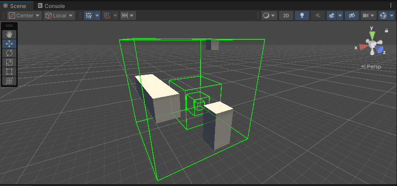This screenshot has width=397, height=186.
Task: Click the green Y axis gizmo cone
Action: click(x=372, y=34)
